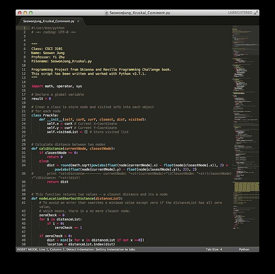Click the 'Professor: Yi Zhu' line
The height and width of the screenshot is (274, 275).
point(48,57)
